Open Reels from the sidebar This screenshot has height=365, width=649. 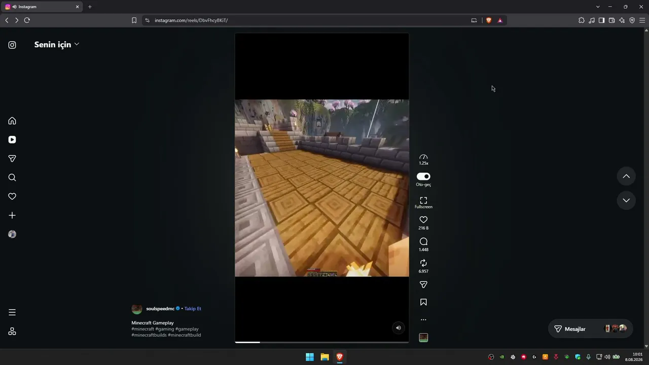[12, 139]
